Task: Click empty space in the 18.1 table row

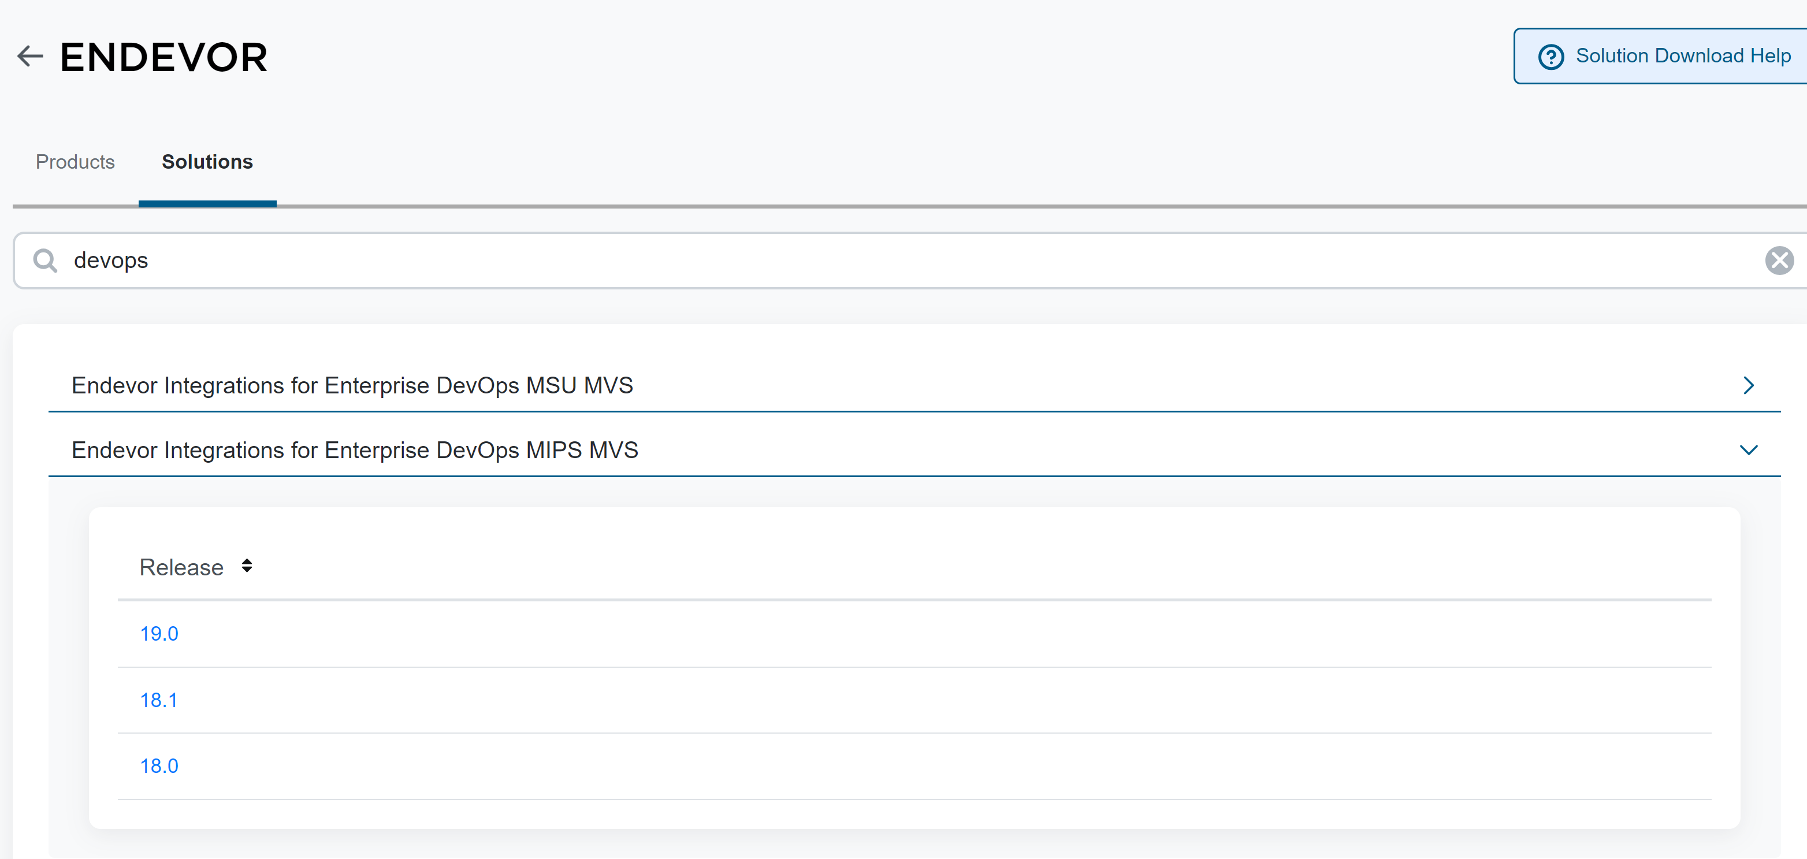Action: point(912,700)
